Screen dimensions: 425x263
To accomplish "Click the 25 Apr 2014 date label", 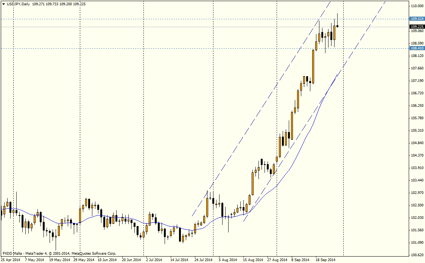I will (x=11, y=260).
